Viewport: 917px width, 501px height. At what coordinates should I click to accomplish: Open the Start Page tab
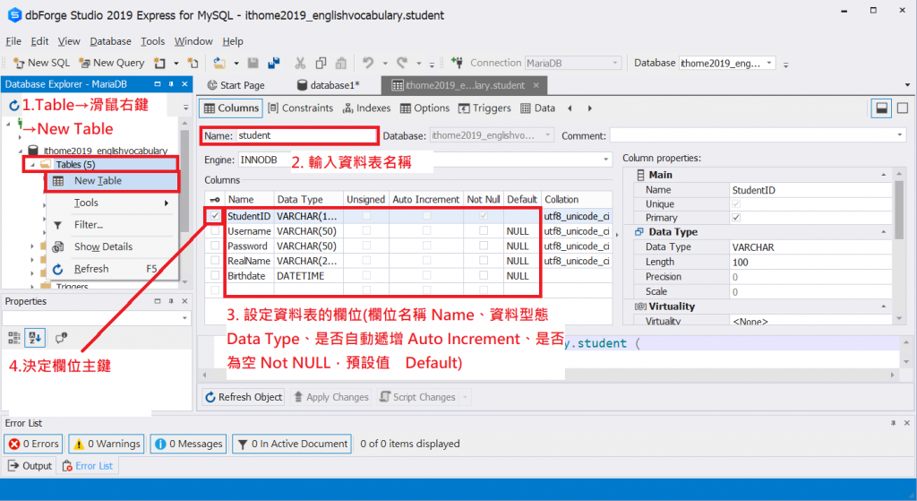[236, 85]
